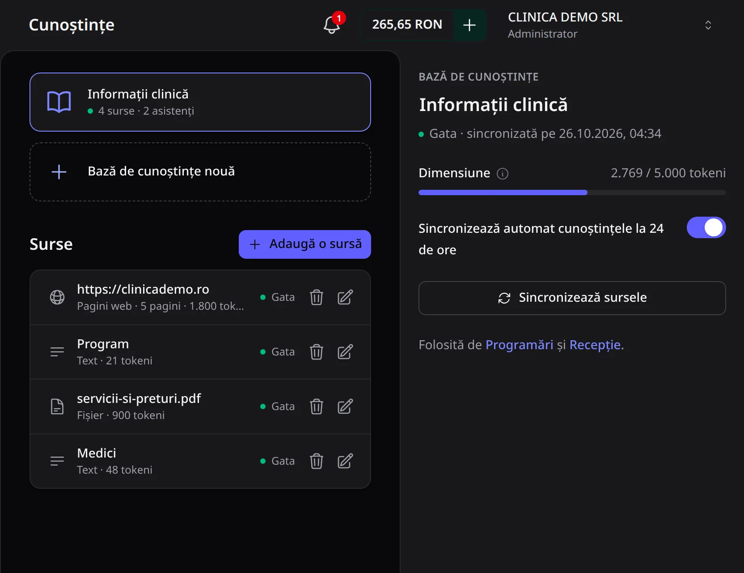
Task: Edit the https://clinicademo.ro source
Action: 345,297
